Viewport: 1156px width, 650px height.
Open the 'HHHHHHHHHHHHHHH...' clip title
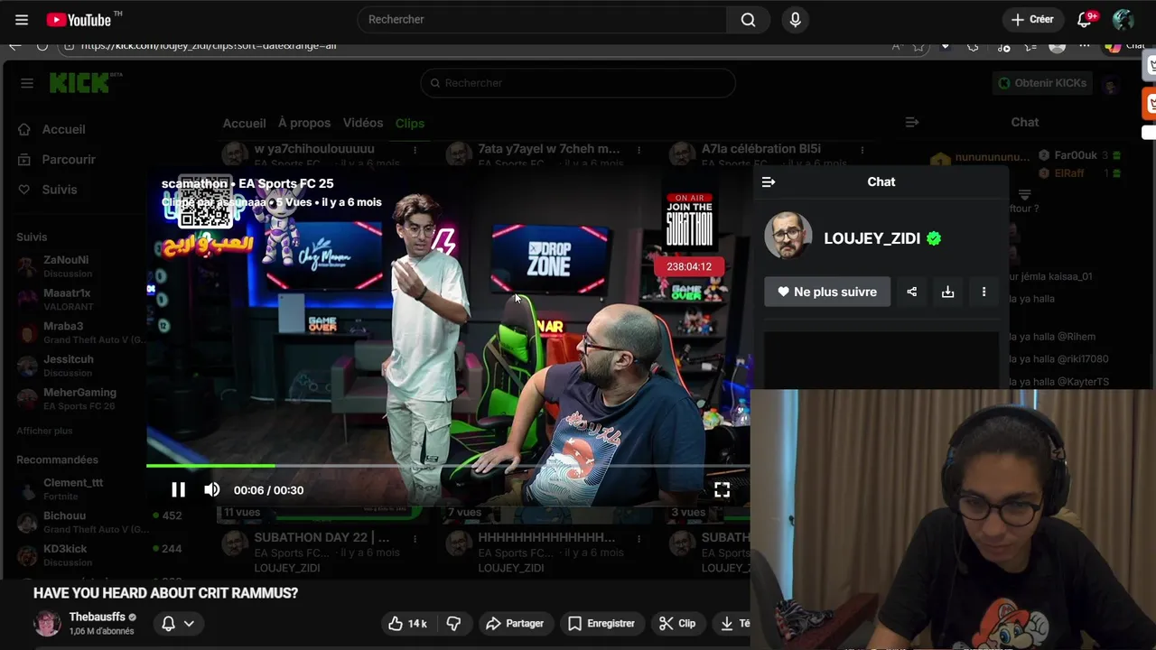[x=546, y=537]
